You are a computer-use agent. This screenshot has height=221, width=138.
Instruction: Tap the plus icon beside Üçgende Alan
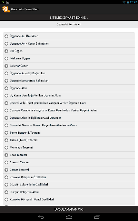(x=6, y=88)
